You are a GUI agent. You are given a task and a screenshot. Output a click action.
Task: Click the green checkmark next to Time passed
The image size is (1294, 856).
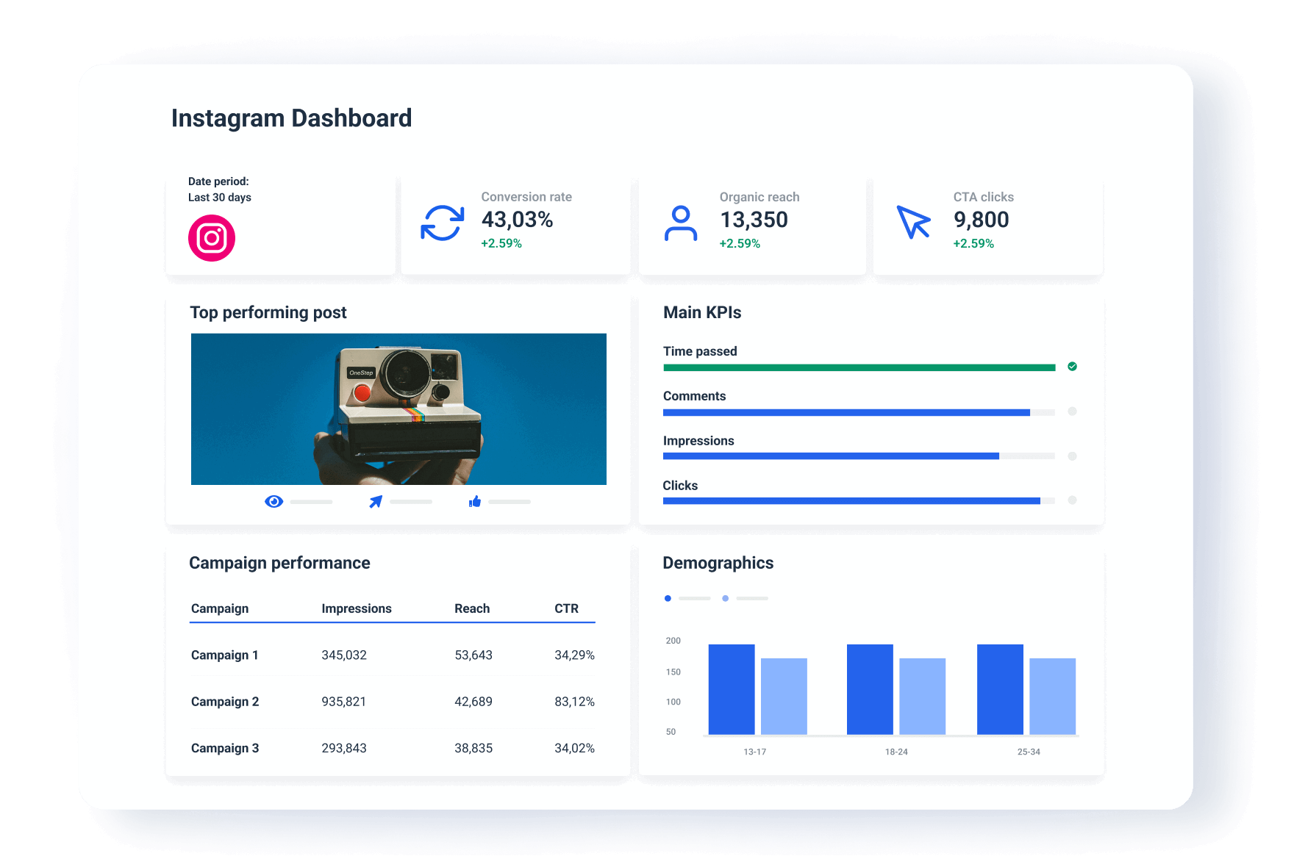coord(1072,365)
